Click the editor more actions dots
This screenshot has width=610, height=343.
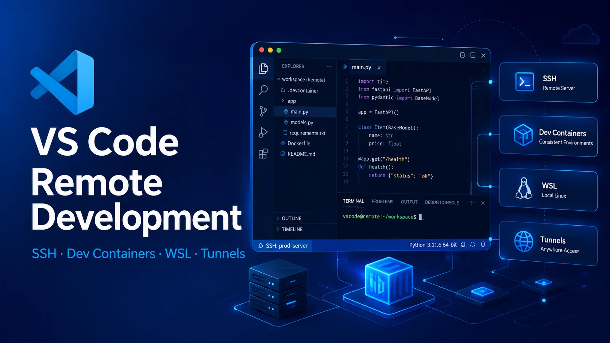(483, 70)
